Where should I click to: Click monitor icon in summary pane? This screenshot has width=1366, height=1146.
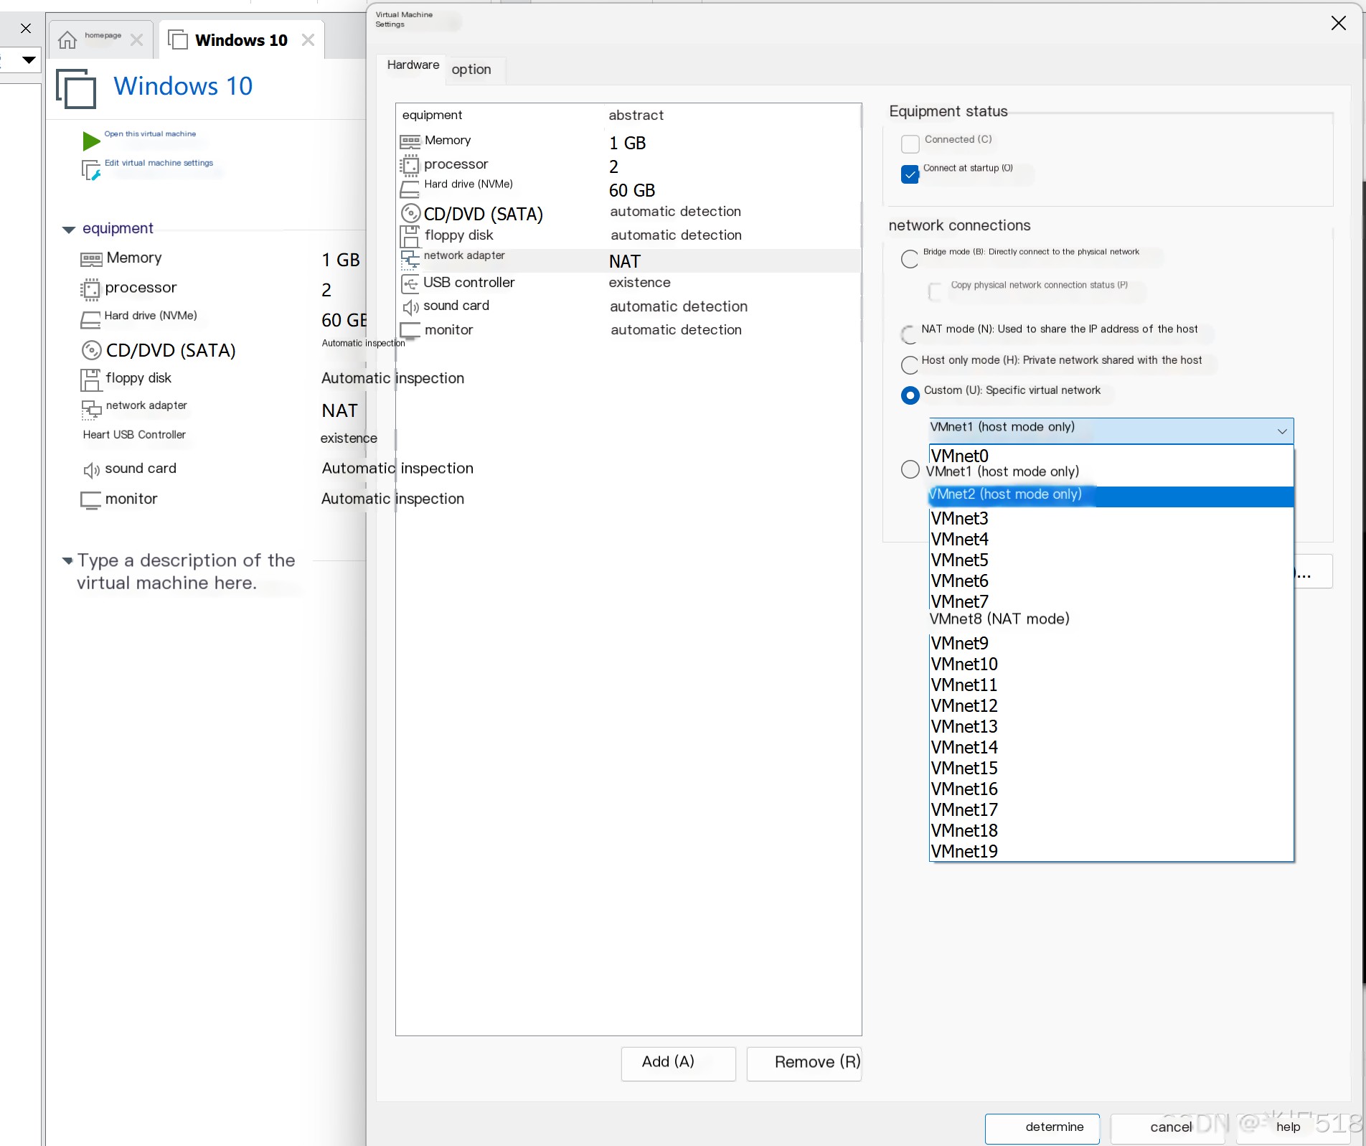tap(91, 500)
